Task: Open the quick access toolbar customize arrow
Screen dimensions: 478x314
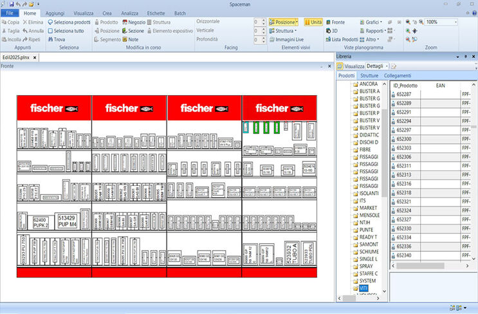Action: click(39, 4)
